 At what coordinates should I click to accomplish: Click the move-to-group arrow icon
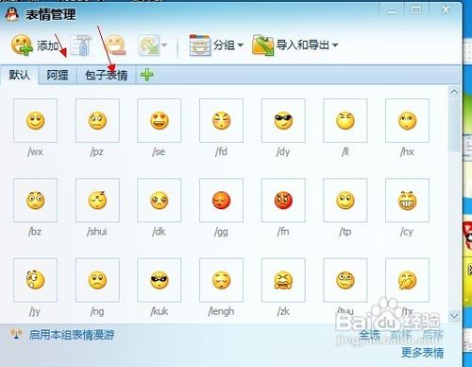click(x=149, y=45)
